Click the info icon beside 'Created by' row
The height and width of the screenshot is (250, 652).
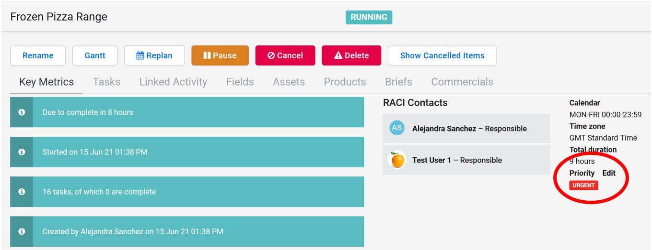tap(22, 231)
